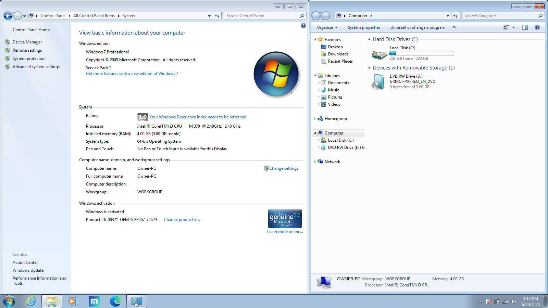Click the genuine Microsoft software badge
Viewport: 548px width, 308px height.
(285, 219)
